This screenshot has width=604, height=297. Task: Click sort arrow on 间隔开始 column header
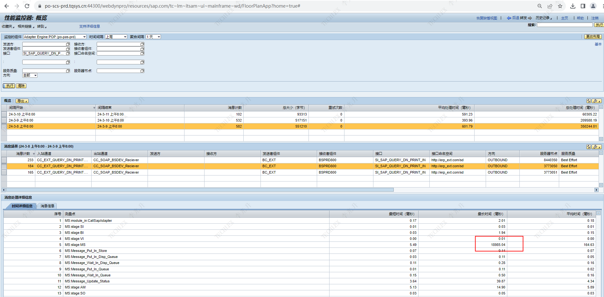94,108
